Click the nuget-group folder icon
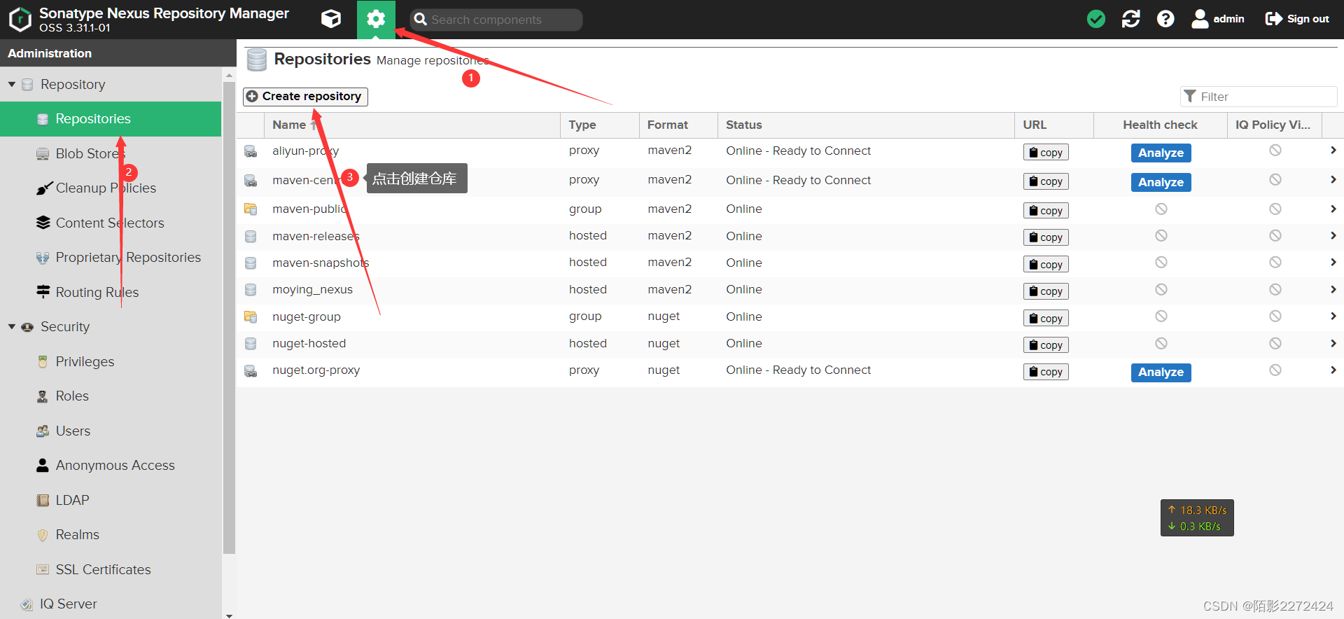 tap(251, 317)
